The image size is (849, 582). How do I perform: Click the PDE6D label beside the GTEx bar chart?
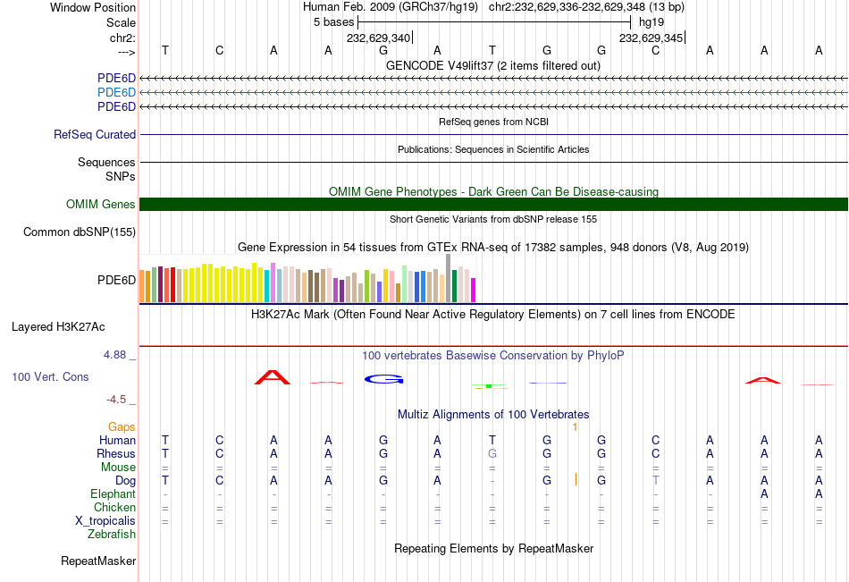[116, 280]
